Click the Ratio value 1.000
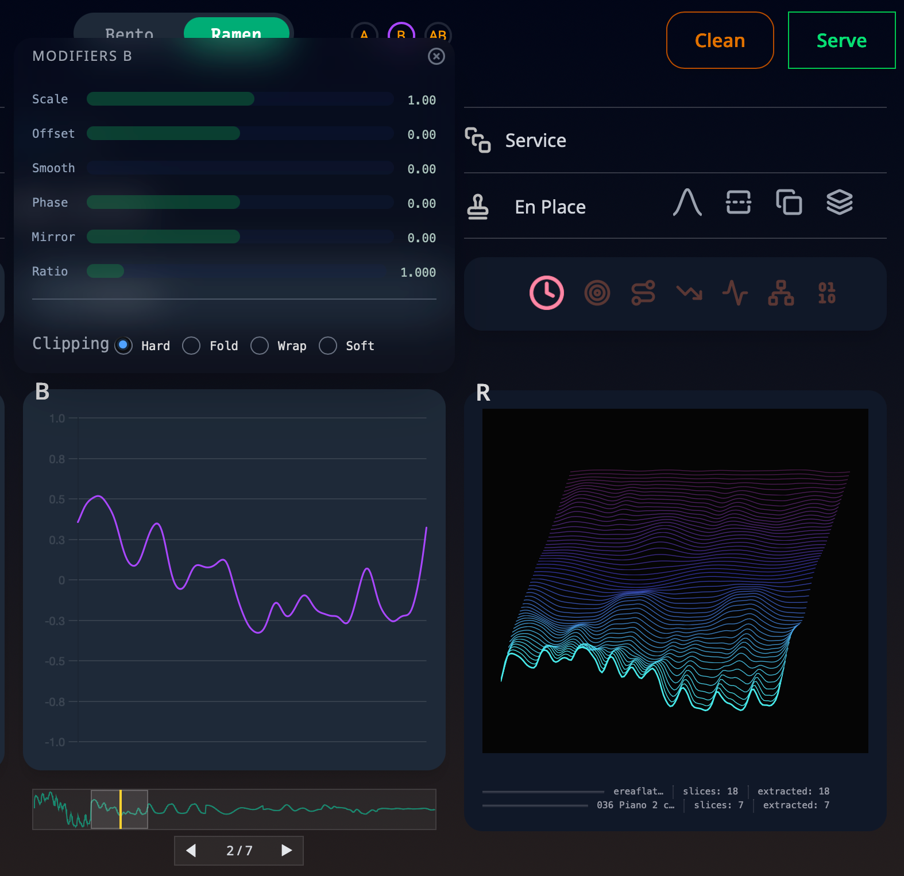The height and width of the screenshot is (876, 904). (x=418, y=272)
